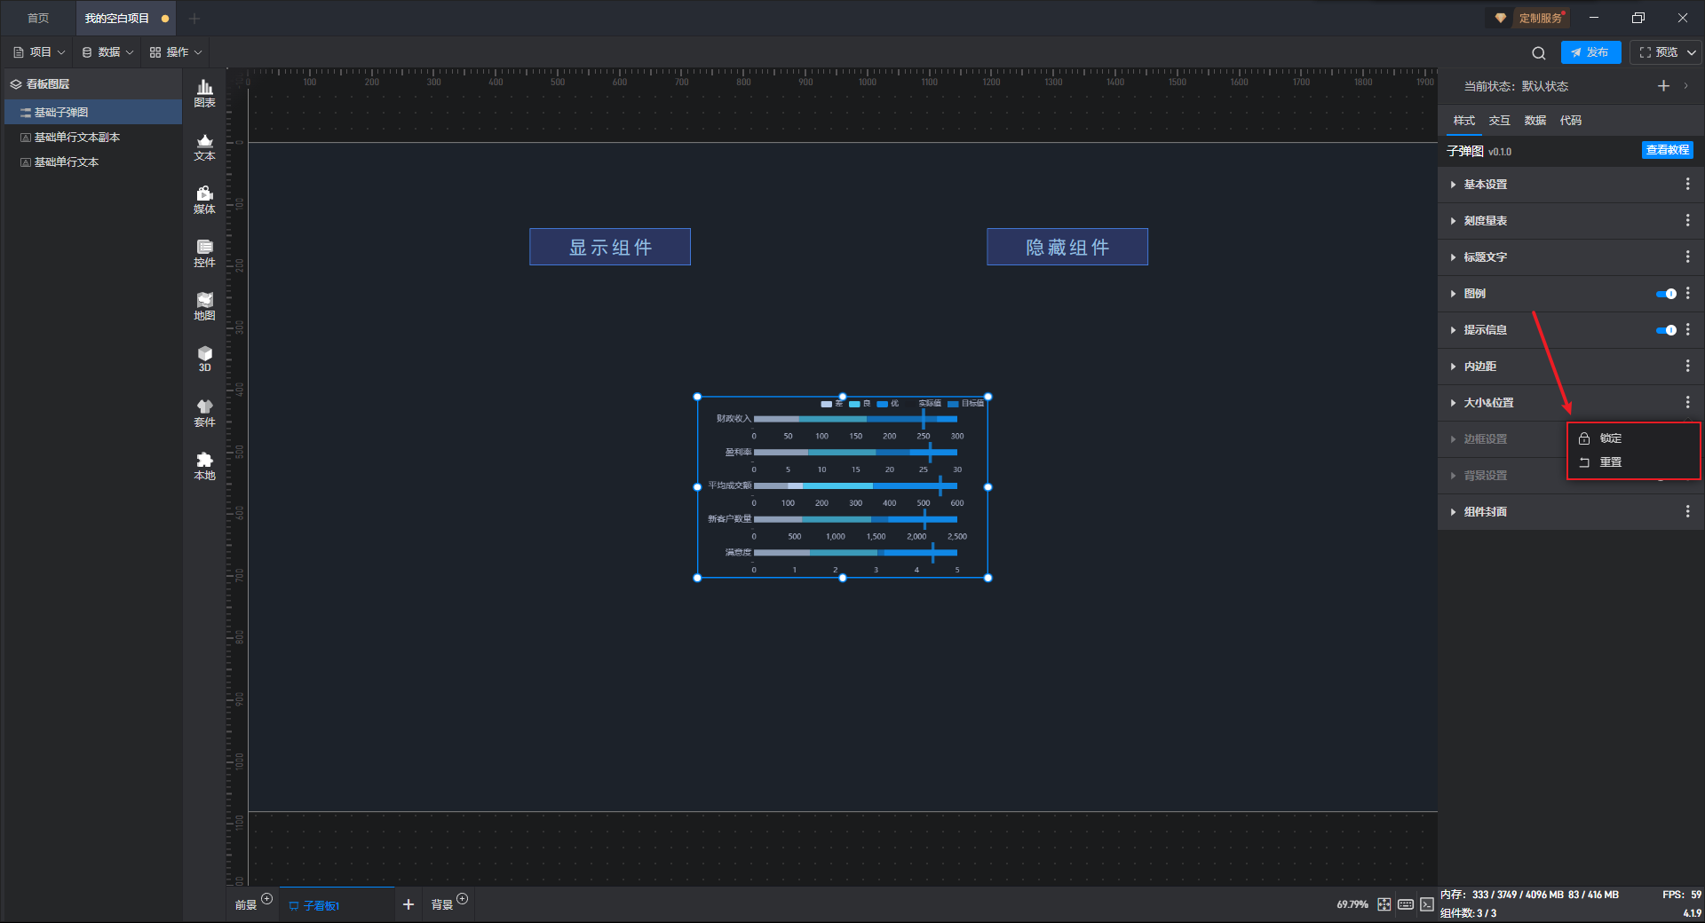Open the 3D component panel
Image resolution: width=1705 pixels, height=923 pixels.
coord(204,359)
